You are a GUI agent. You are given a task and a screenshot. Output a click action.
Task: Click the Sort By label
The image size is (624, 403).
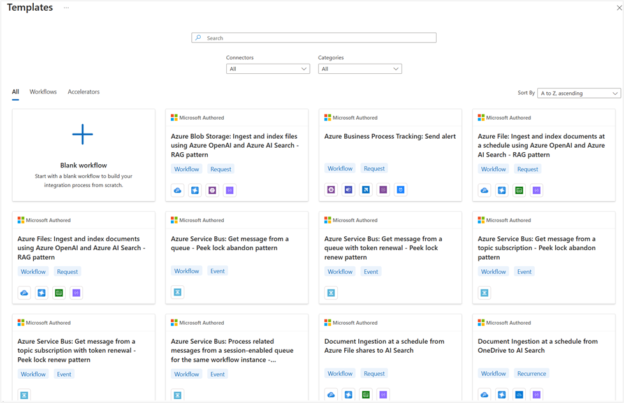(x=526, y=92)
